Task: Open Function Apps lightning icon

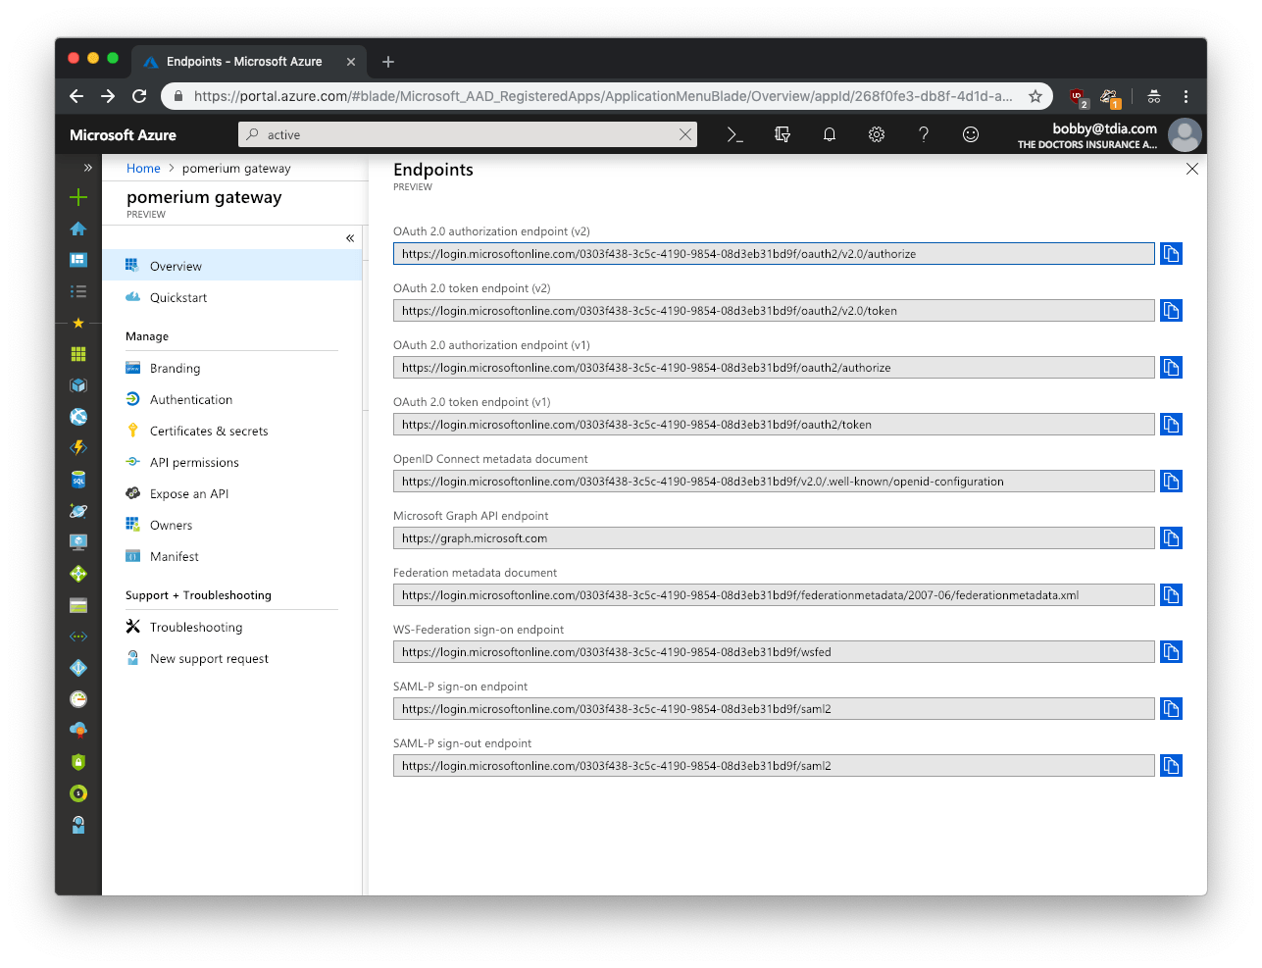Action: (x=78, y=448)
